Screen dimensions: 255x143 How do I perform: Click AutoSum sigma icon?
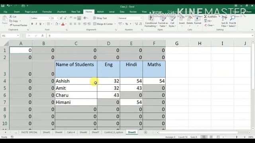[206, 17]
